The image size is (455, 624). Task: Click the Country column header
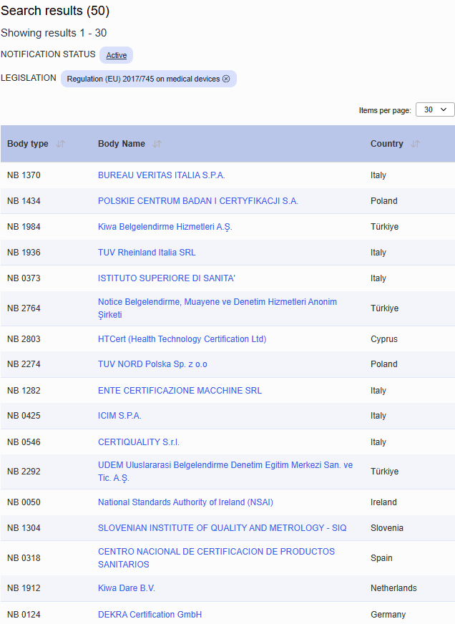point(387,144)
